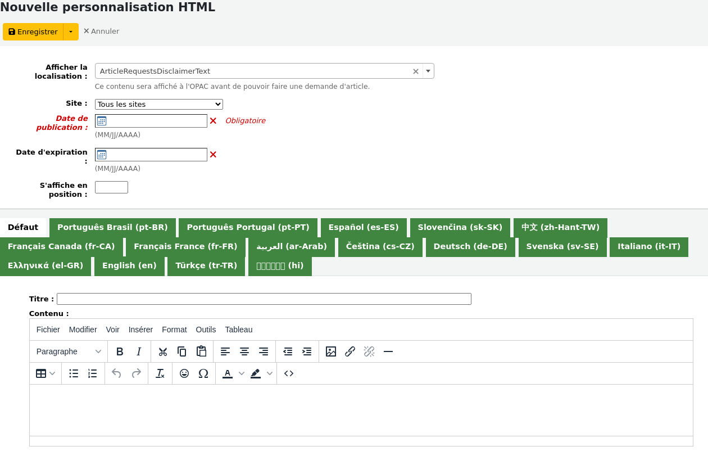The width and height of the screenshot is (708, 469).
Task: Open the text color picker arrow
Action: coord(242,373)
